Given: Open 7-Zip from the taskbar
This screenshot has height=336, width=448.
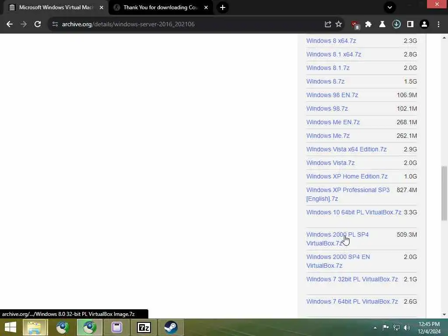Looking at the screenshot, I should (143, 327).
